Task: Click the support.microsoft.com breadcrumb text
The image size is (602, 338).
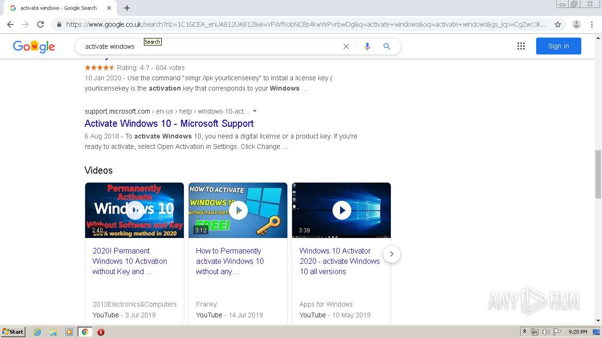Action: pyautogui.click(x=167, y=111)
